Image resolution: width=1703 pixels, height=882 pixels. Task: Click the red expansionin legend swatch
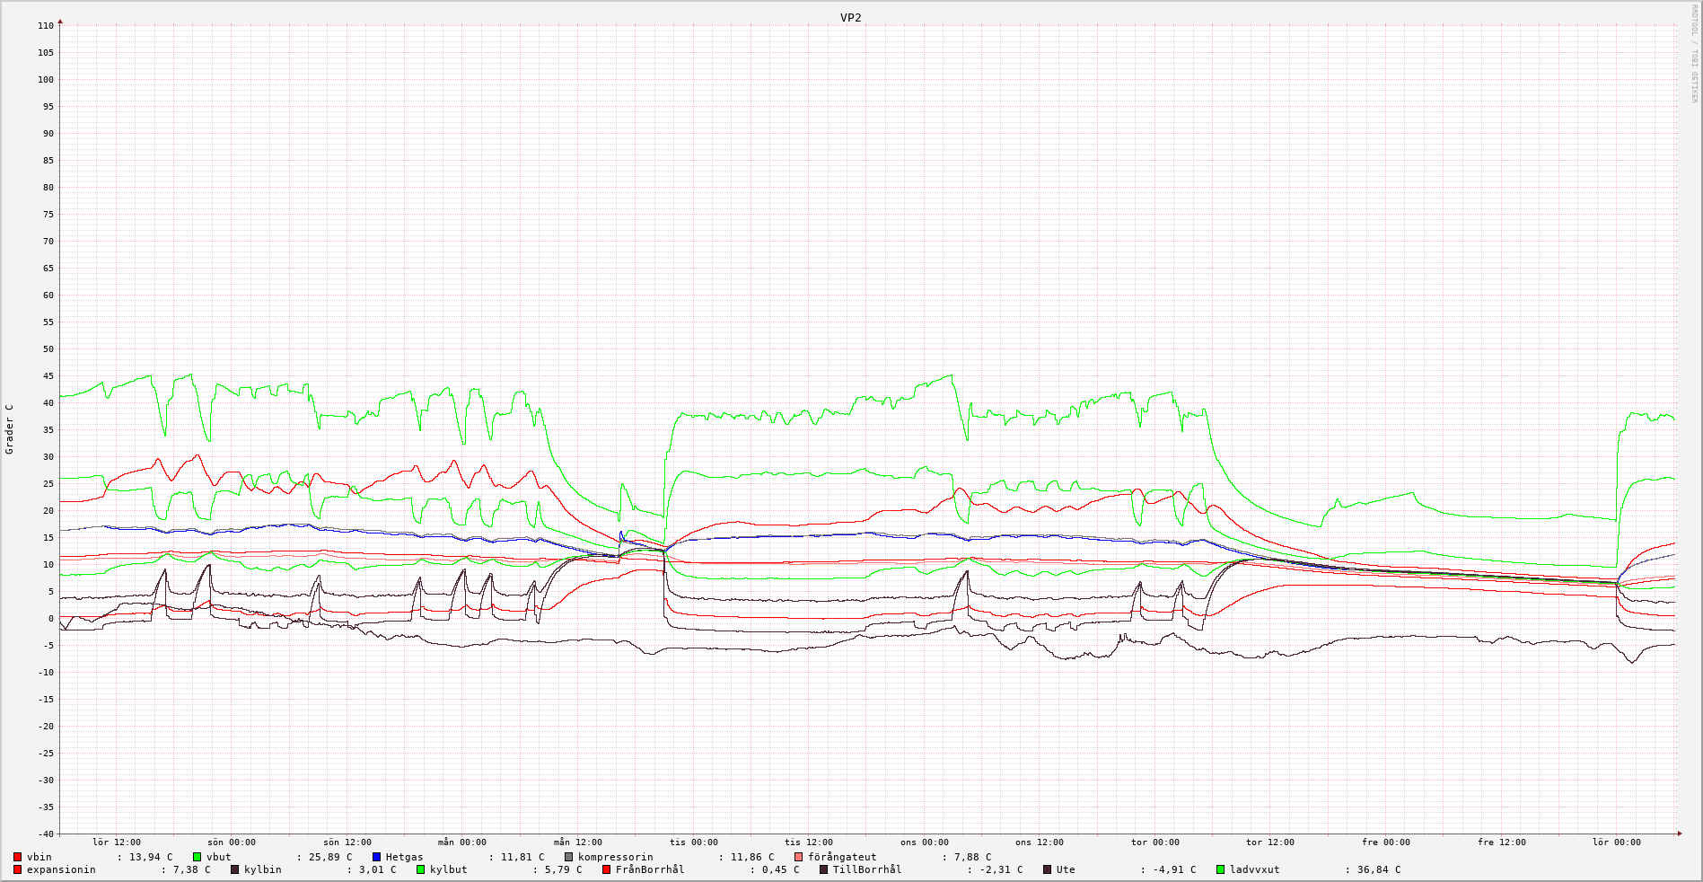(x=18, y=870)
